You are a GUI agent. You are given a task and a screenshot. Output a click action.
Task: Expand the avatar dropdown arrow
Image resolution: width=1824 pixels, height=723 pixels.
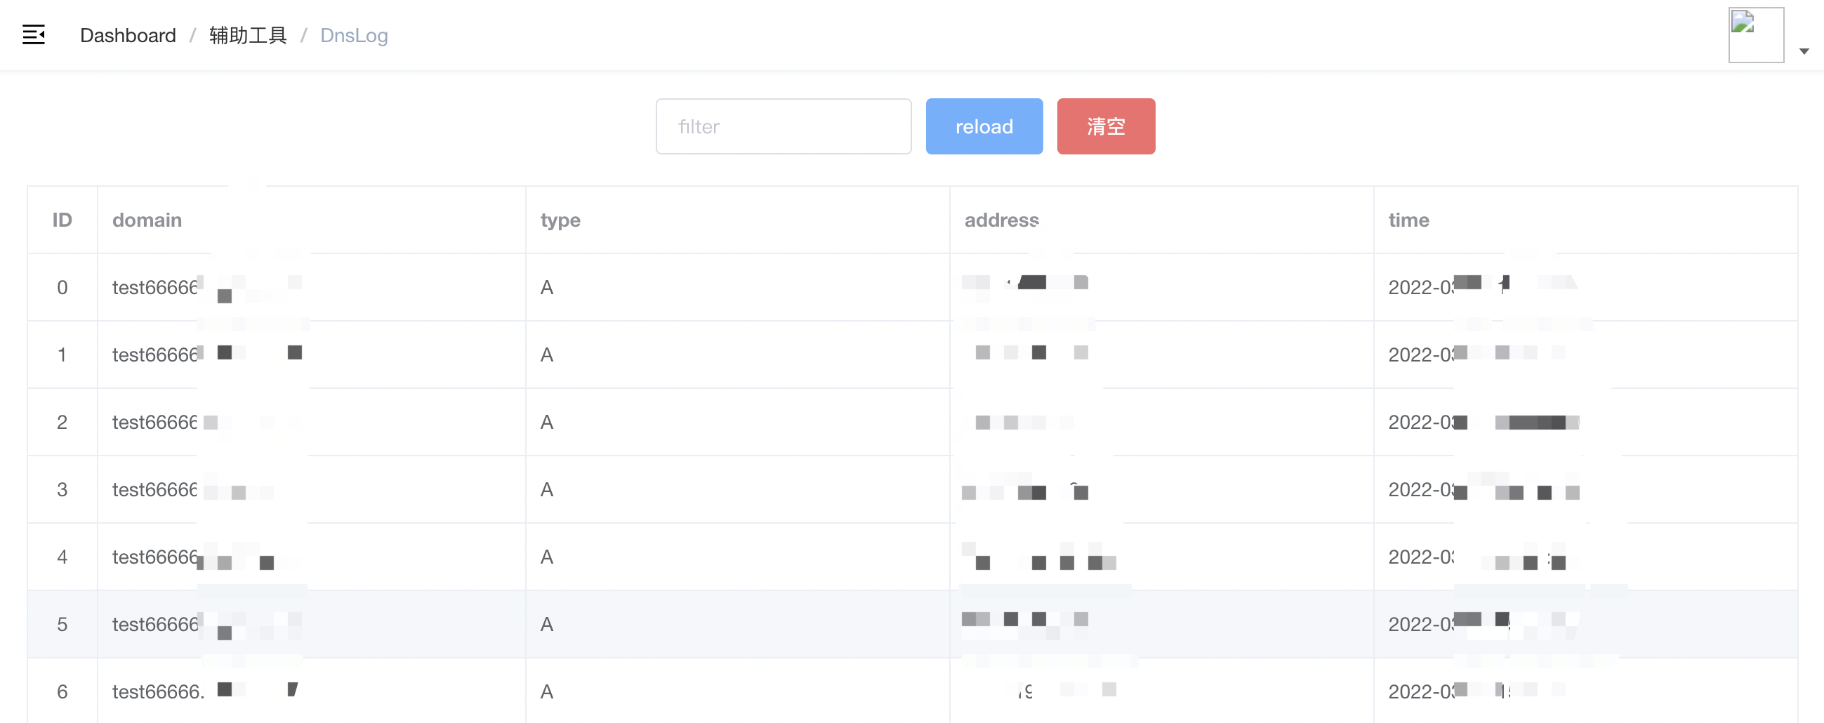(1804, 51)
